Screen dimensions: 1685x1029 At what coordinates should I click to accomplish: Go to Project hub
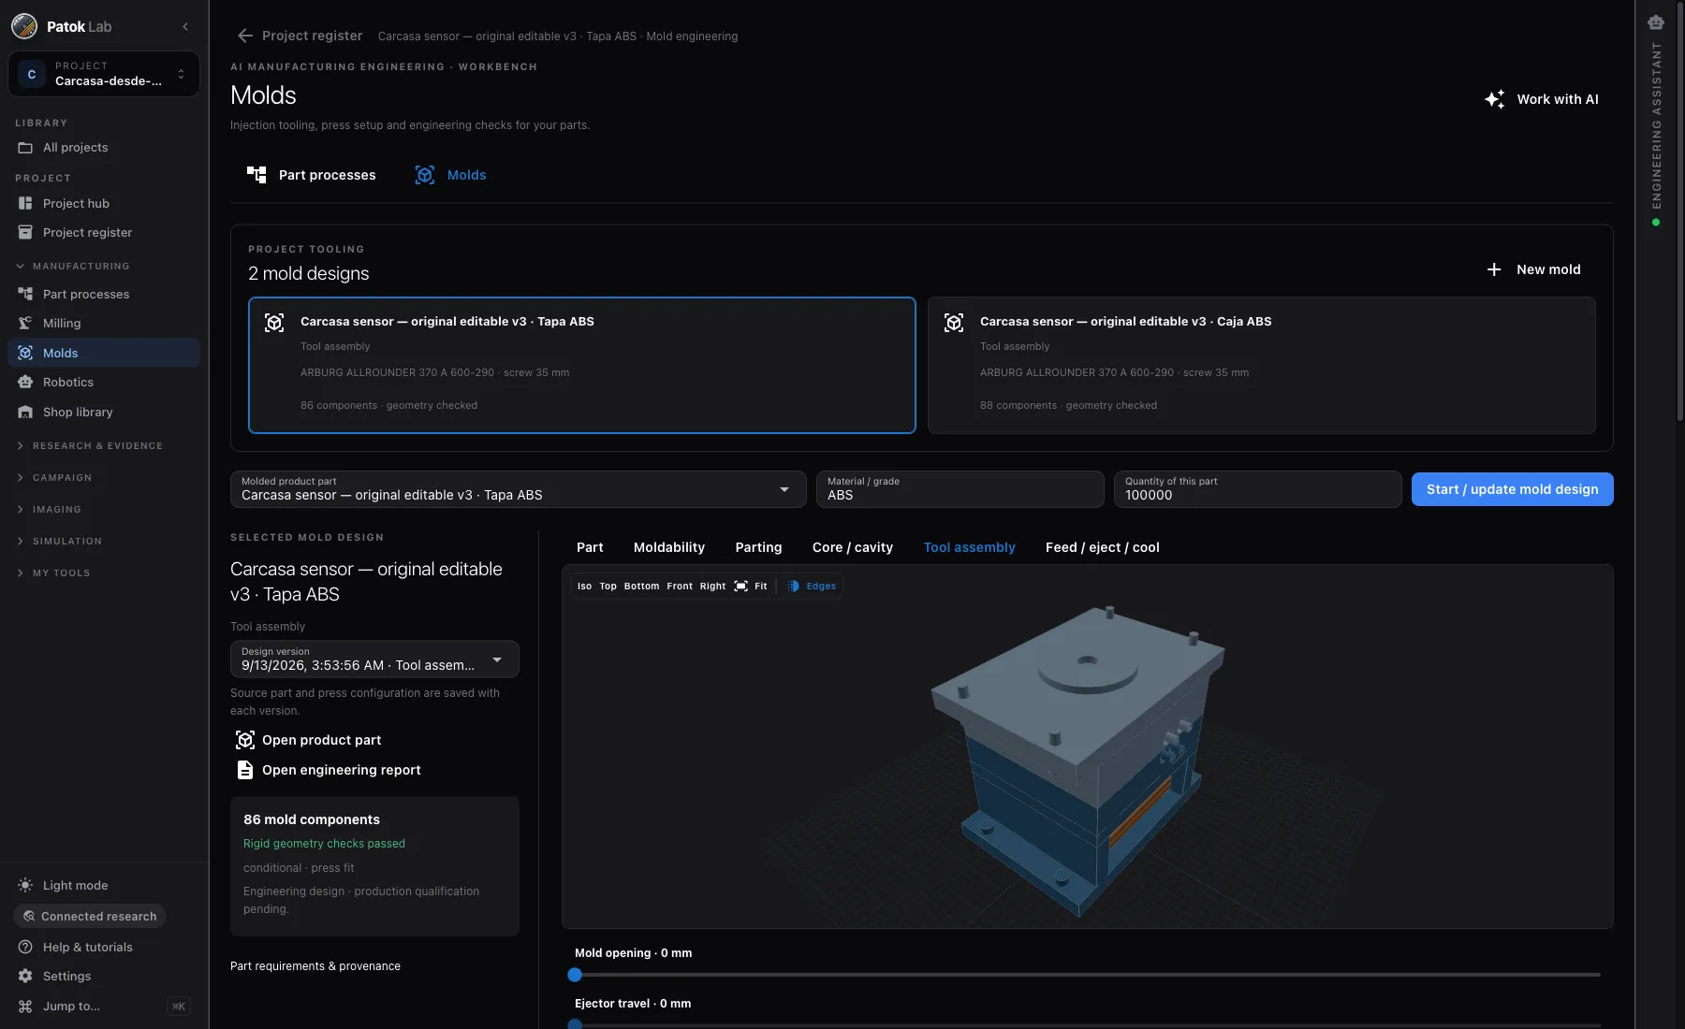tap(104, 203)
